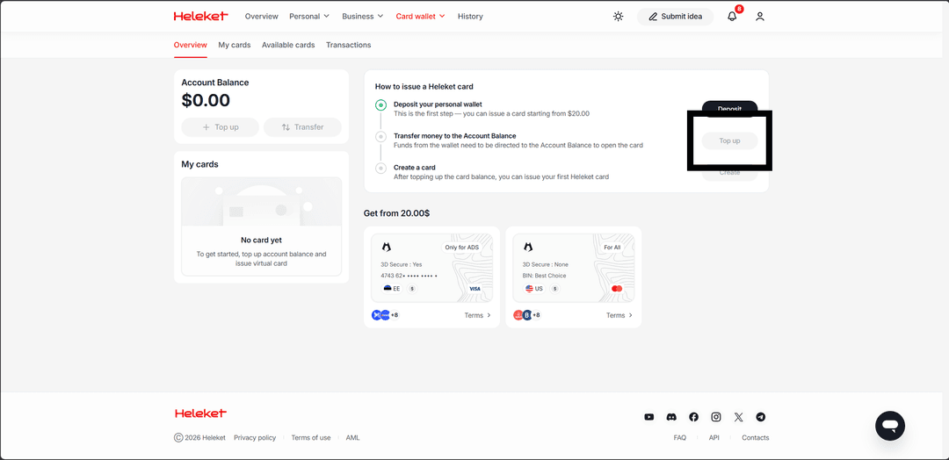Image resolution: width=949 pixels, height=460 pixels.
Task: Open the notifications bell
Action: point(732,17)
